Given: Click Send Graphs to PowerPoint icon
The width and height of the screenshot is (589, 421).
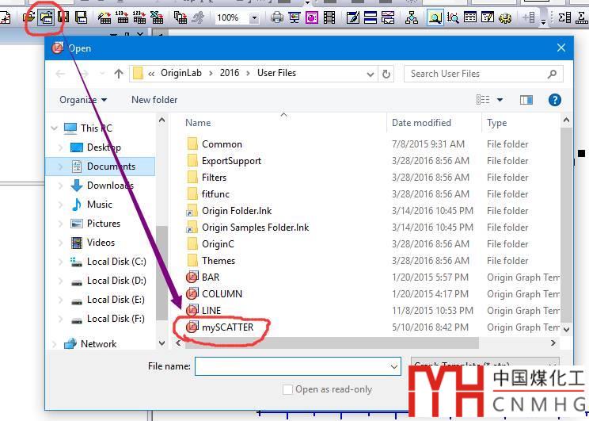Looking at the screenshot, I should [312, 17].
